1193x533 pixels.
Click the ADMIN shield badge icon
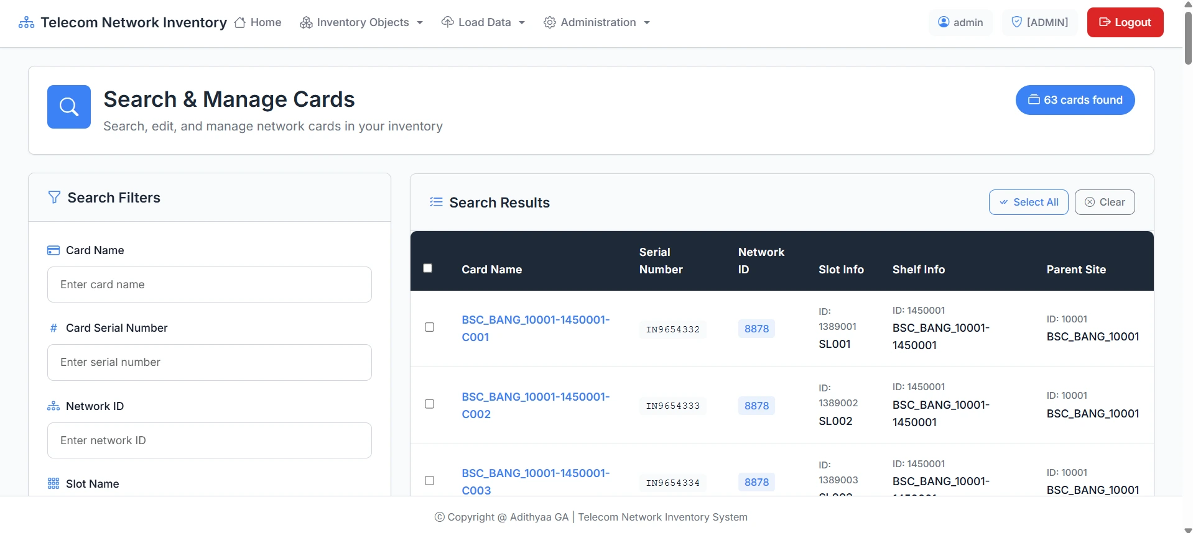(1016, 22)
